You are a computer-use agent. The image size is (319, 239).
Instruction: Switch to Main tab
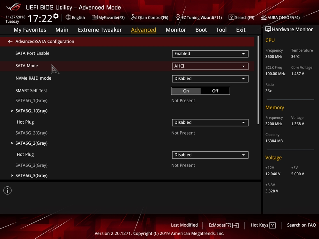coord(62,30)
